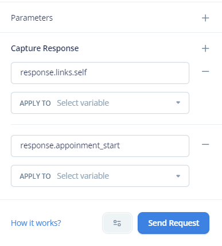Image resolution: width=222 pixels, height=246 pixels.
Task: Focus the response.appoinment_start path field
Action: click(100, 146)
